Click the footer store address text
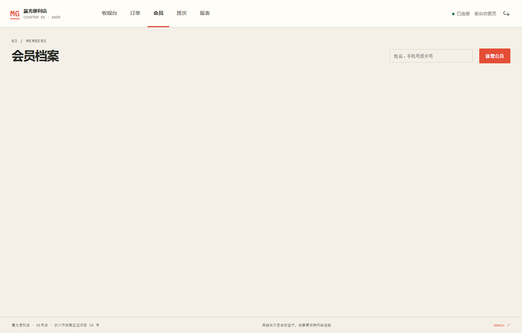The width and height of the screenshot is (522, 333). [x=77, y=325]
